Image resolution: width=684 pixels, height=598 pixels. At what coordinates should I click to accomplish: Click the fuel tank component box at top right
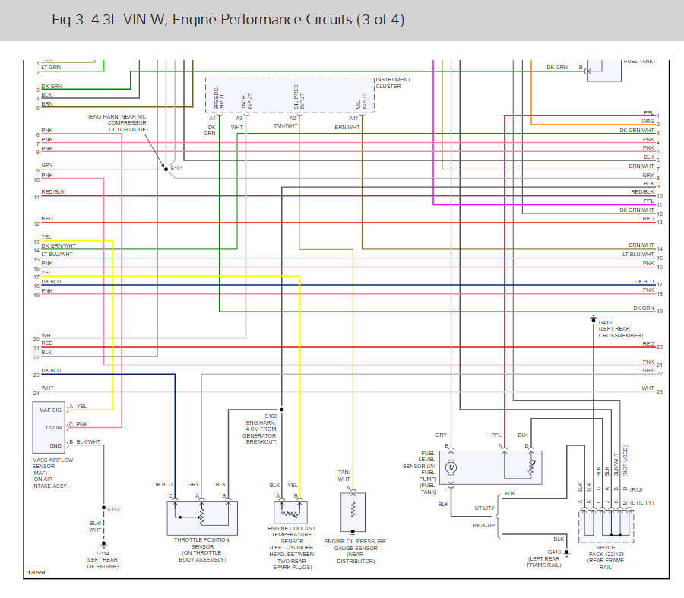(605, 71)
